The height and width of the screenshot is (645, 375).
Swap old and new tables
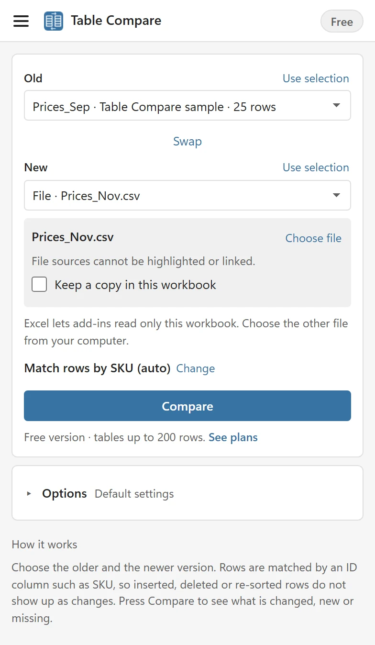tap(187, 142)
